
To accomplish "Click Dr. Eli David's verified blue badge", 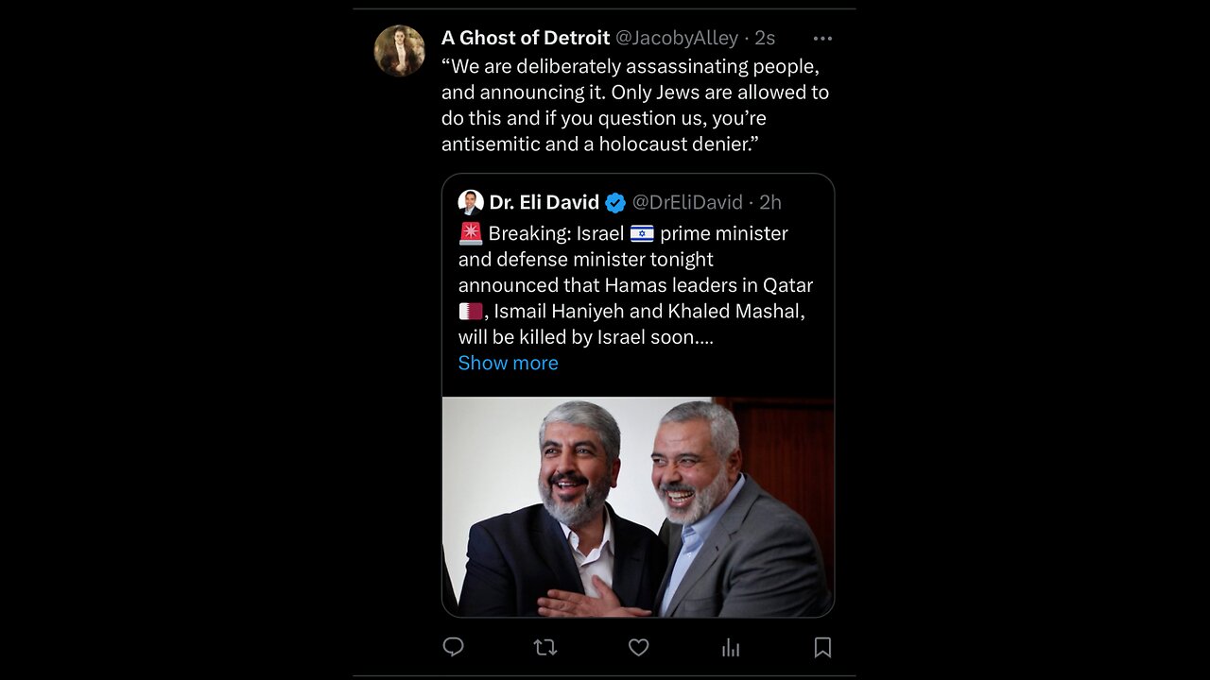I will [615, 202].
